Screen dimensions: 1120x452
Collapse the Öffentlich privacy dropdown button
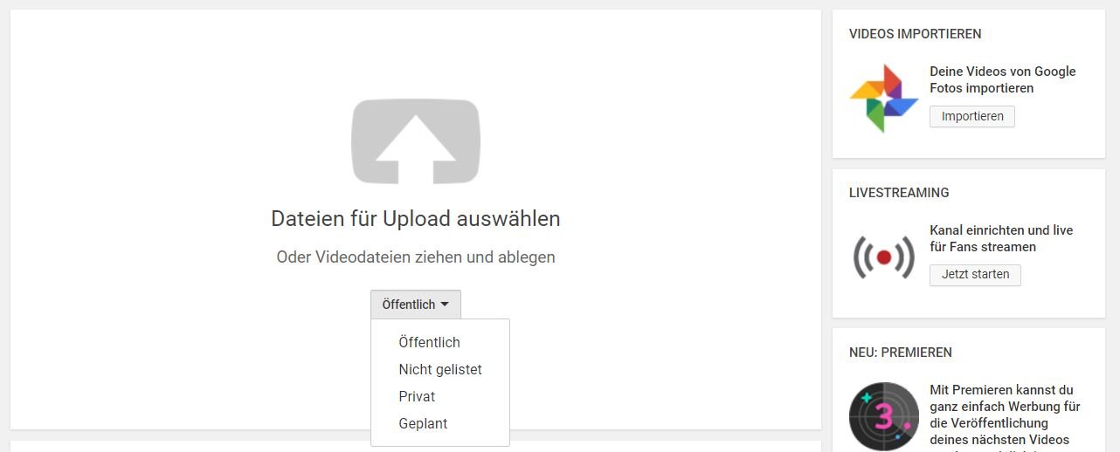416,305
